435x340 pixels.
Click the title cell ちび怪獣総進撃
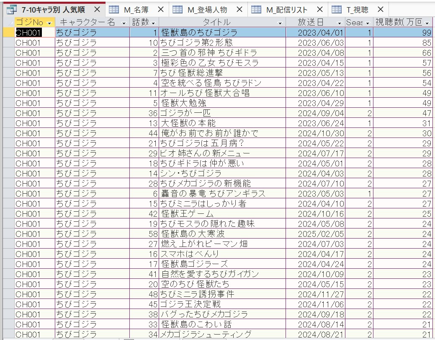pos(222,73)
